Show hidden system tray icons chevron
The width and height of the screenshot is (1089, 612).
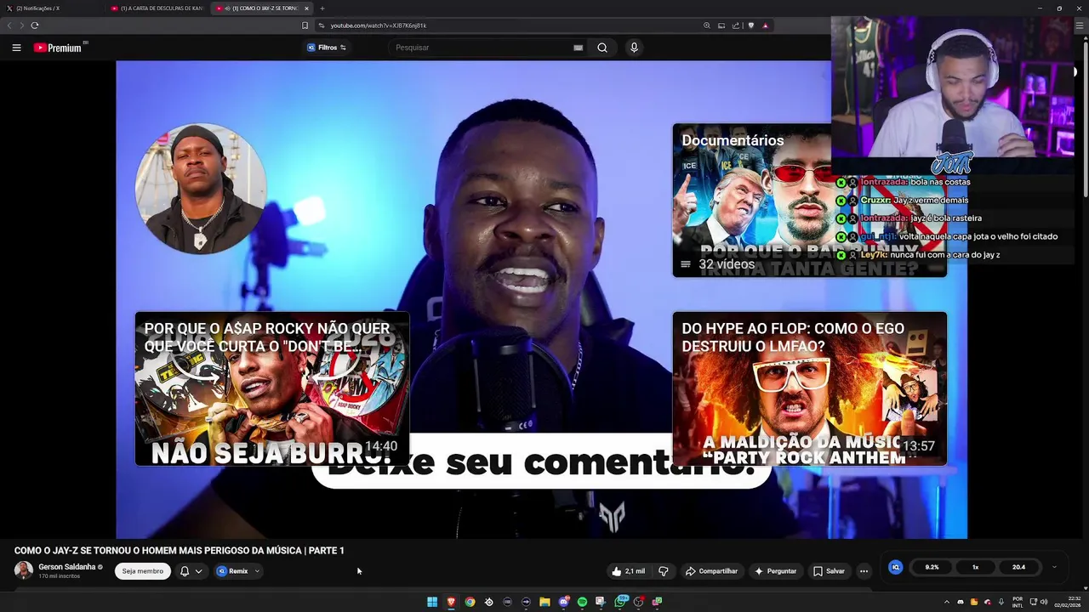[947, 602]
